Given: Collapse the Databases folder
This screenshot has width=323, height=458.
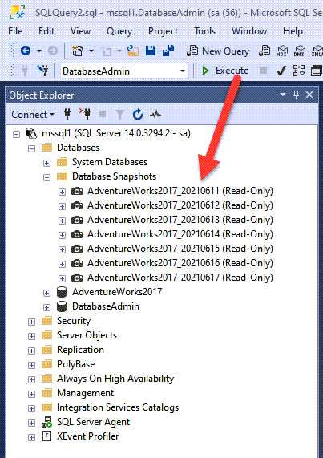Looking at the screenshot, I should click(31, 148).
